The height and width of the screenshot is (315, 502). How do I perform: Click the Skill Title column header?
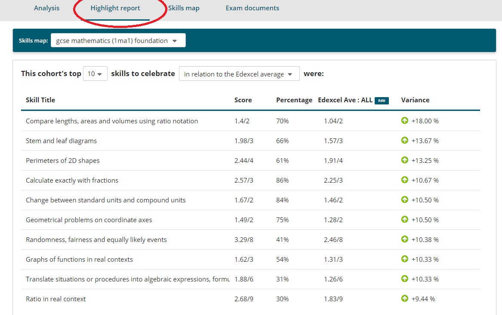(x=40, y=100)
